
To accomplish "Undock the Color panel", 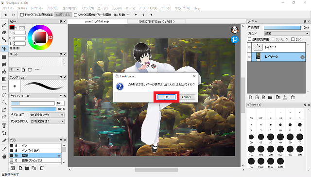I will (61, 21).
